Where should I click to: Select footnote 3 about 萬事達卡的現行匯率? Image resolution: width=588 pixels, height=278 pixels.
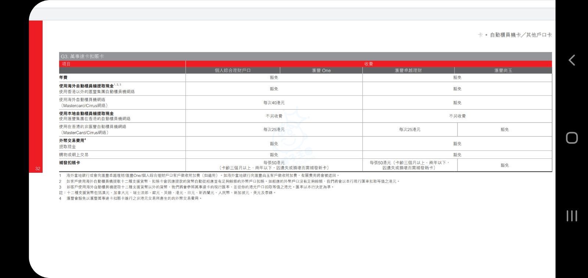(197, 187)
